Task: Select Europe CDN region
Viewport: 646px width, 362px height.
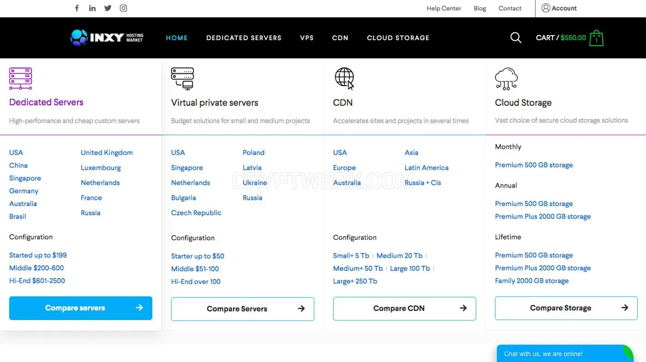Action: coord(344,168)
